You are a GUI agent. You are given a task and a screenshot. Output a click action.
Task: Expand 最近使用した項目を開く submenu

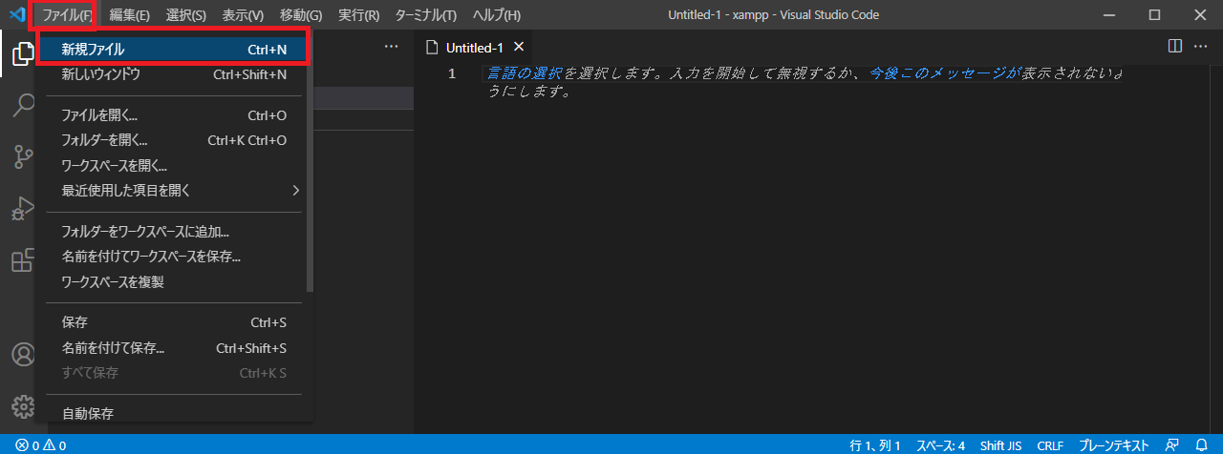174,190
